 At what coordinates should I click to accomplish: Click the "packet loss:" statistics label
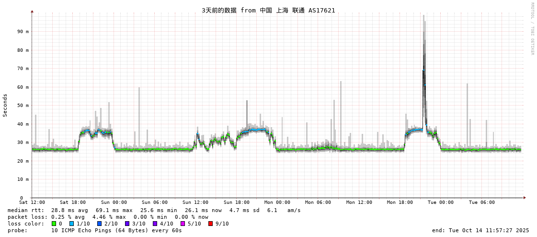coord(27,217)
